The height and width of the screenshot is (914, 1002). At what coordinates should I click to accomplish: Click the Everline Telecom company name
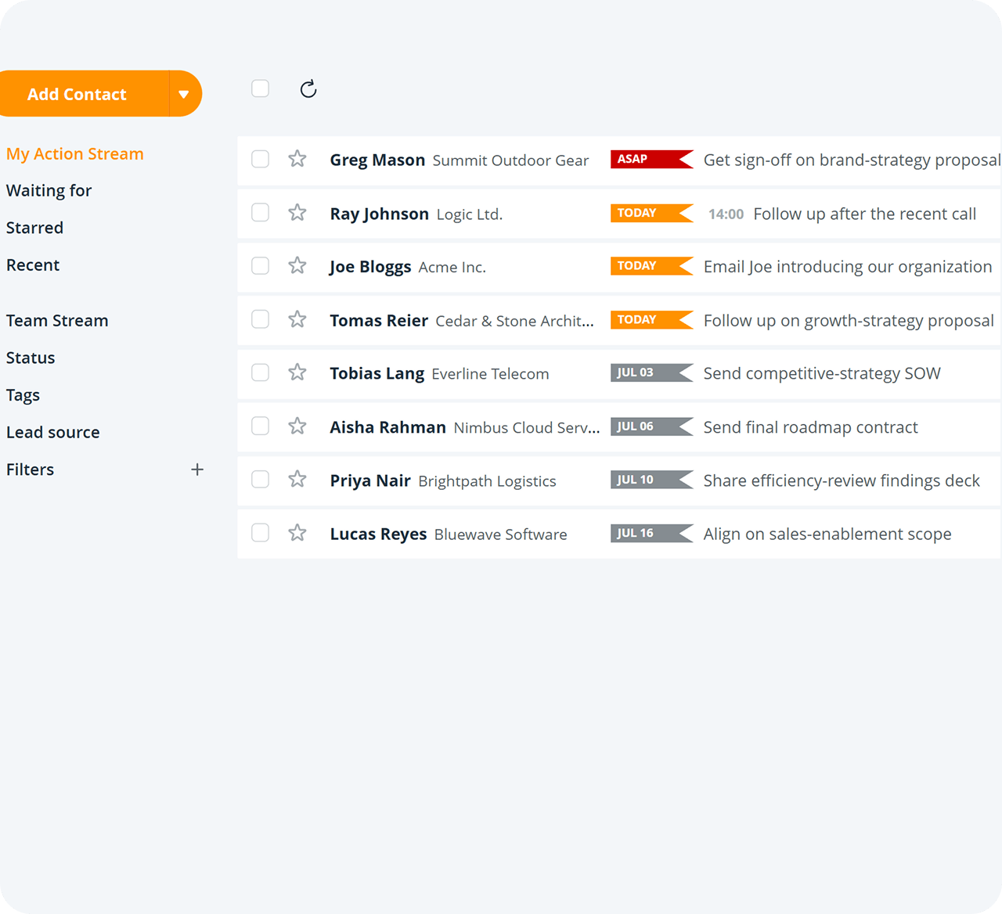click(490, 374)
